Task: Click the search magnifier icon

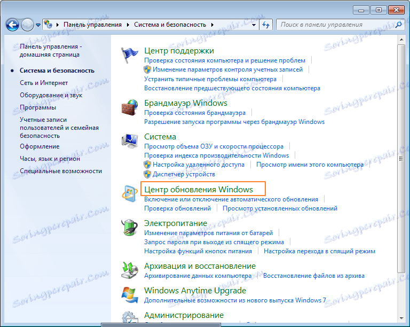Action: pos(398,25)
